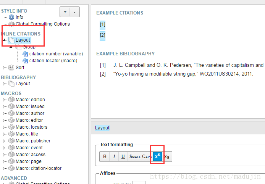Image resolution: width=265 pixels, height=184 pixels.
Task: Toggle superscript formatting button
Action: coord(158,157)
